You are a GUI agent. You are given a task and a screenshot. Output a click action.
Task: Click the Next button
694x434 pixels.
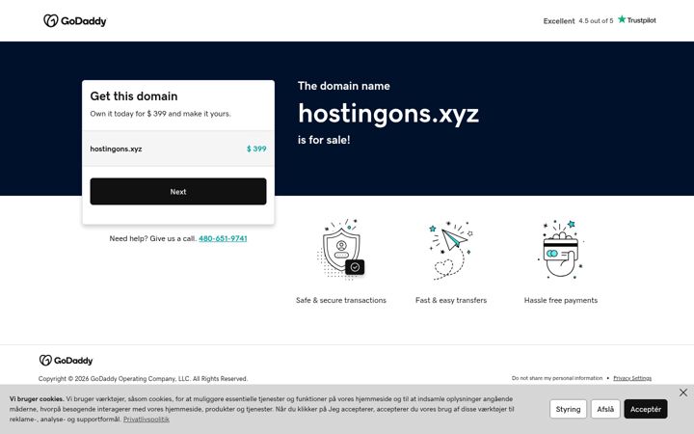click(178, 191)
